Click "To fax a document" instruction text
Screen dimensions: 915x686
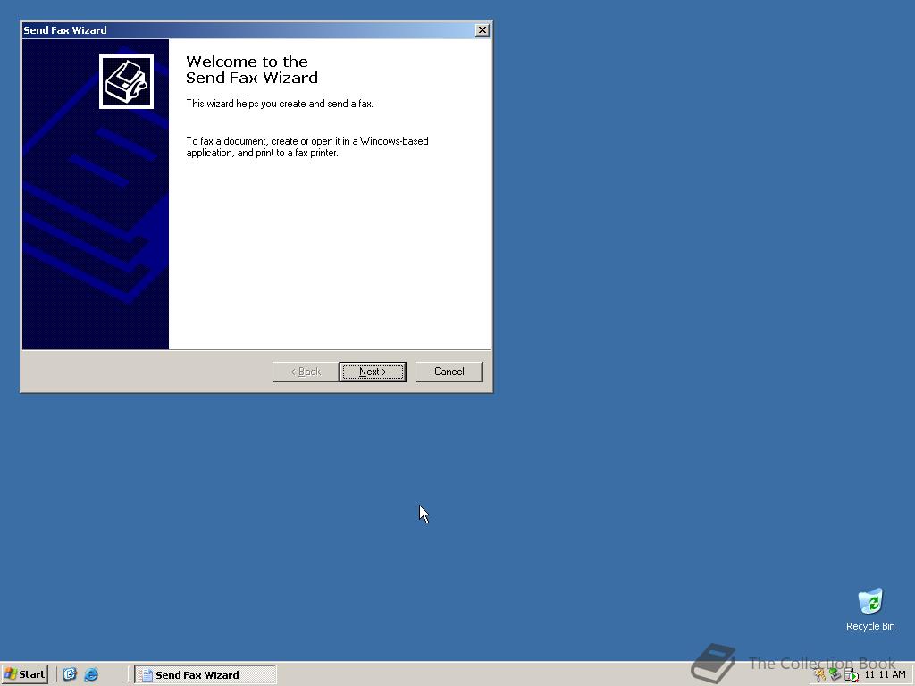click(307, 147)
